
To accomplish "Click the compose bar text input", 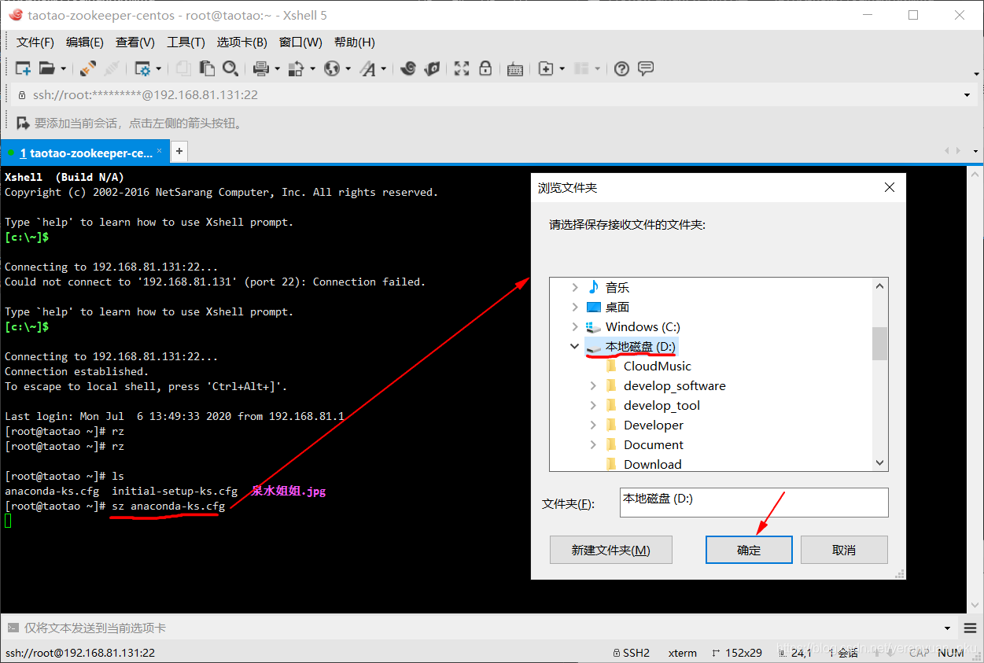I will pos(480,628).
